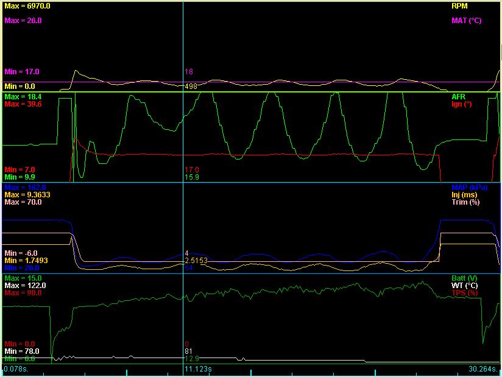
Task: Click the Max = 18.4 AFR value
Action: [x=23, y=97]
